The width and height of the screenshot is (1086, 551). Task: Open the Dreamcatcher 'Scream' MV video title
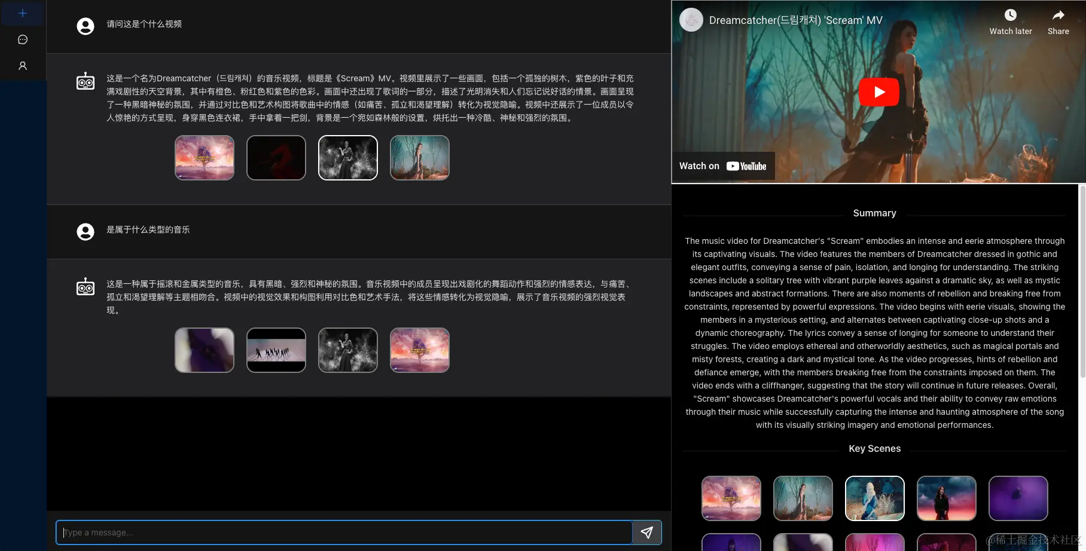tap(795, 20)
